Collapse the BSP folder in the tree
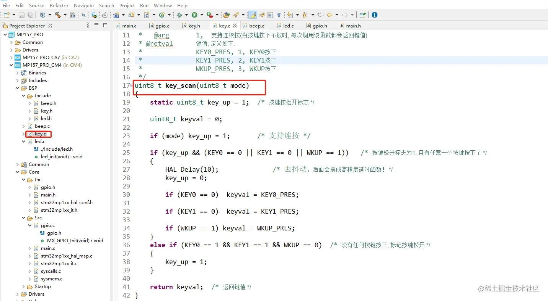Viewport: 548px width, 301px height. 17,88
